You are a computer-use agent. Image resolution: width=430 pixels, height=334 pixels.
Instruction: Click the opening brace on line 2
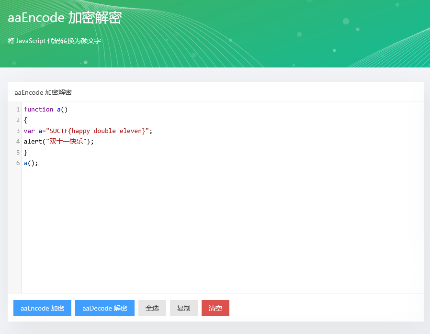[25, 120]
